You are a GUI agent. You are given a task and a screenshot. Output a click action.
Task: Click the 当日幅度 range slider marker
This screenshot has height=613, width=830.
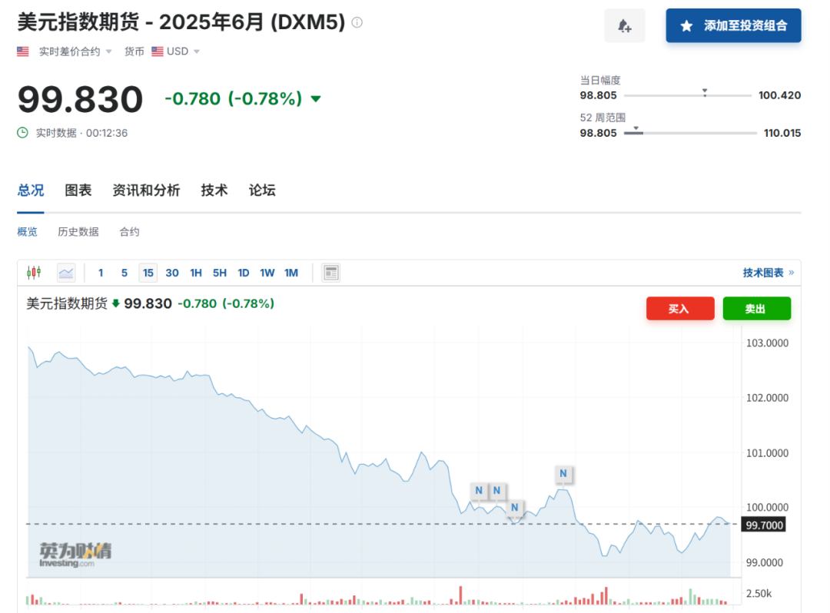(x=705, y=91)
